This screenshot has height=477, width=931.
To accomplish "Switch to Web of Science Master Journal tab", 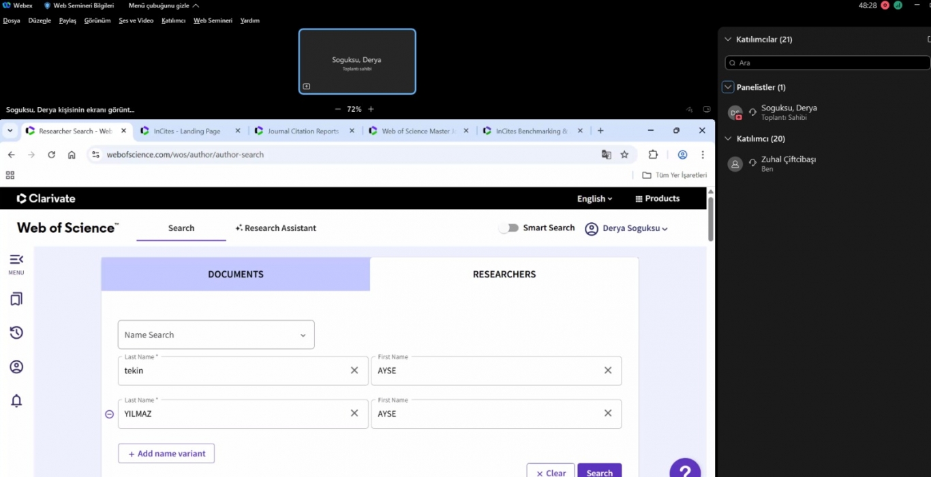I will (x=418, y=131).
